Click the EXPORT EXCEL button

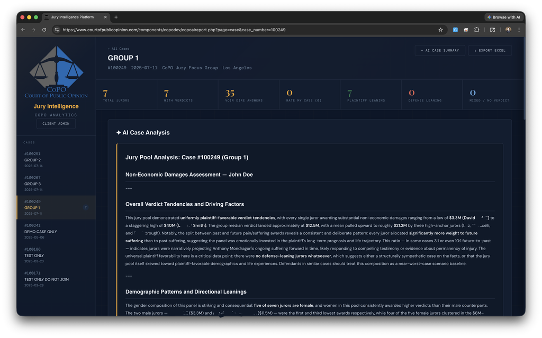[x=490, y=50]
